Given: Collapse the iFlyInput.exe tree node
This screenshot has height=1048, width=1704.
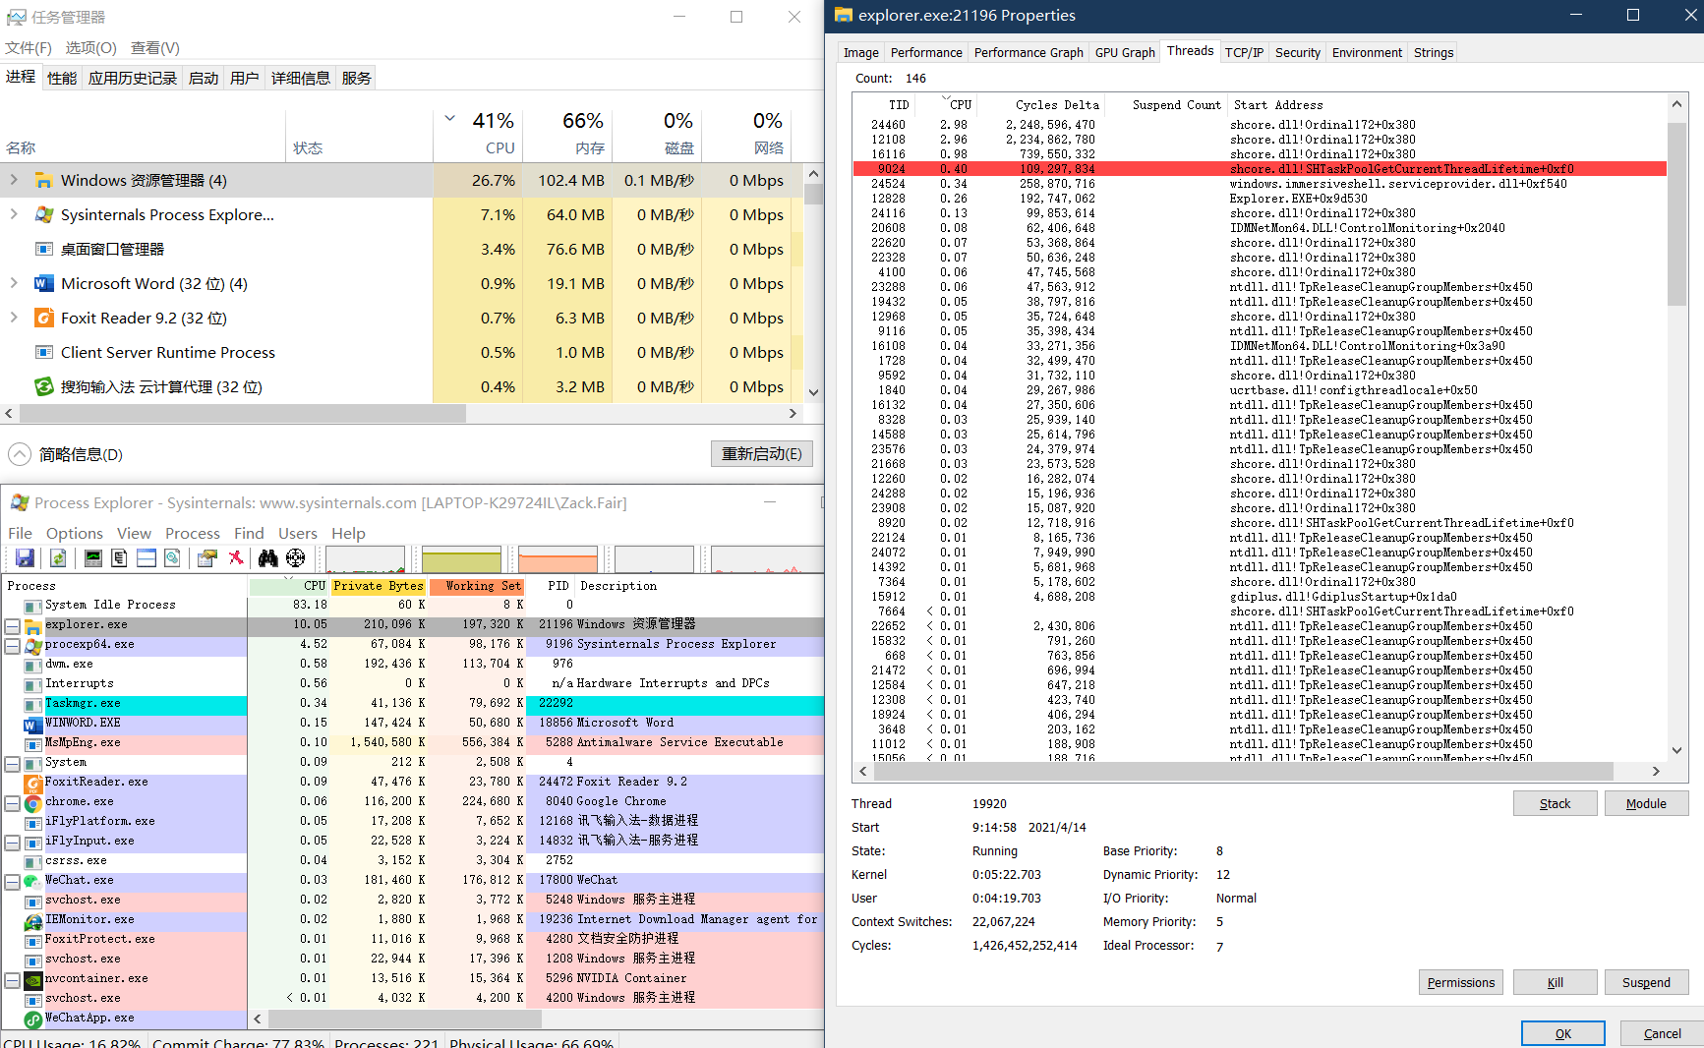Looking at the screenshot, I should [13, 842].
